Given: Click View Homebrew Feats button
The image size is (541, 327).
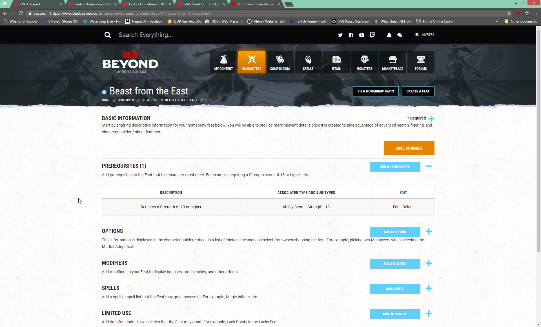Looking at the screenshot, I should [x=376, y=91].
